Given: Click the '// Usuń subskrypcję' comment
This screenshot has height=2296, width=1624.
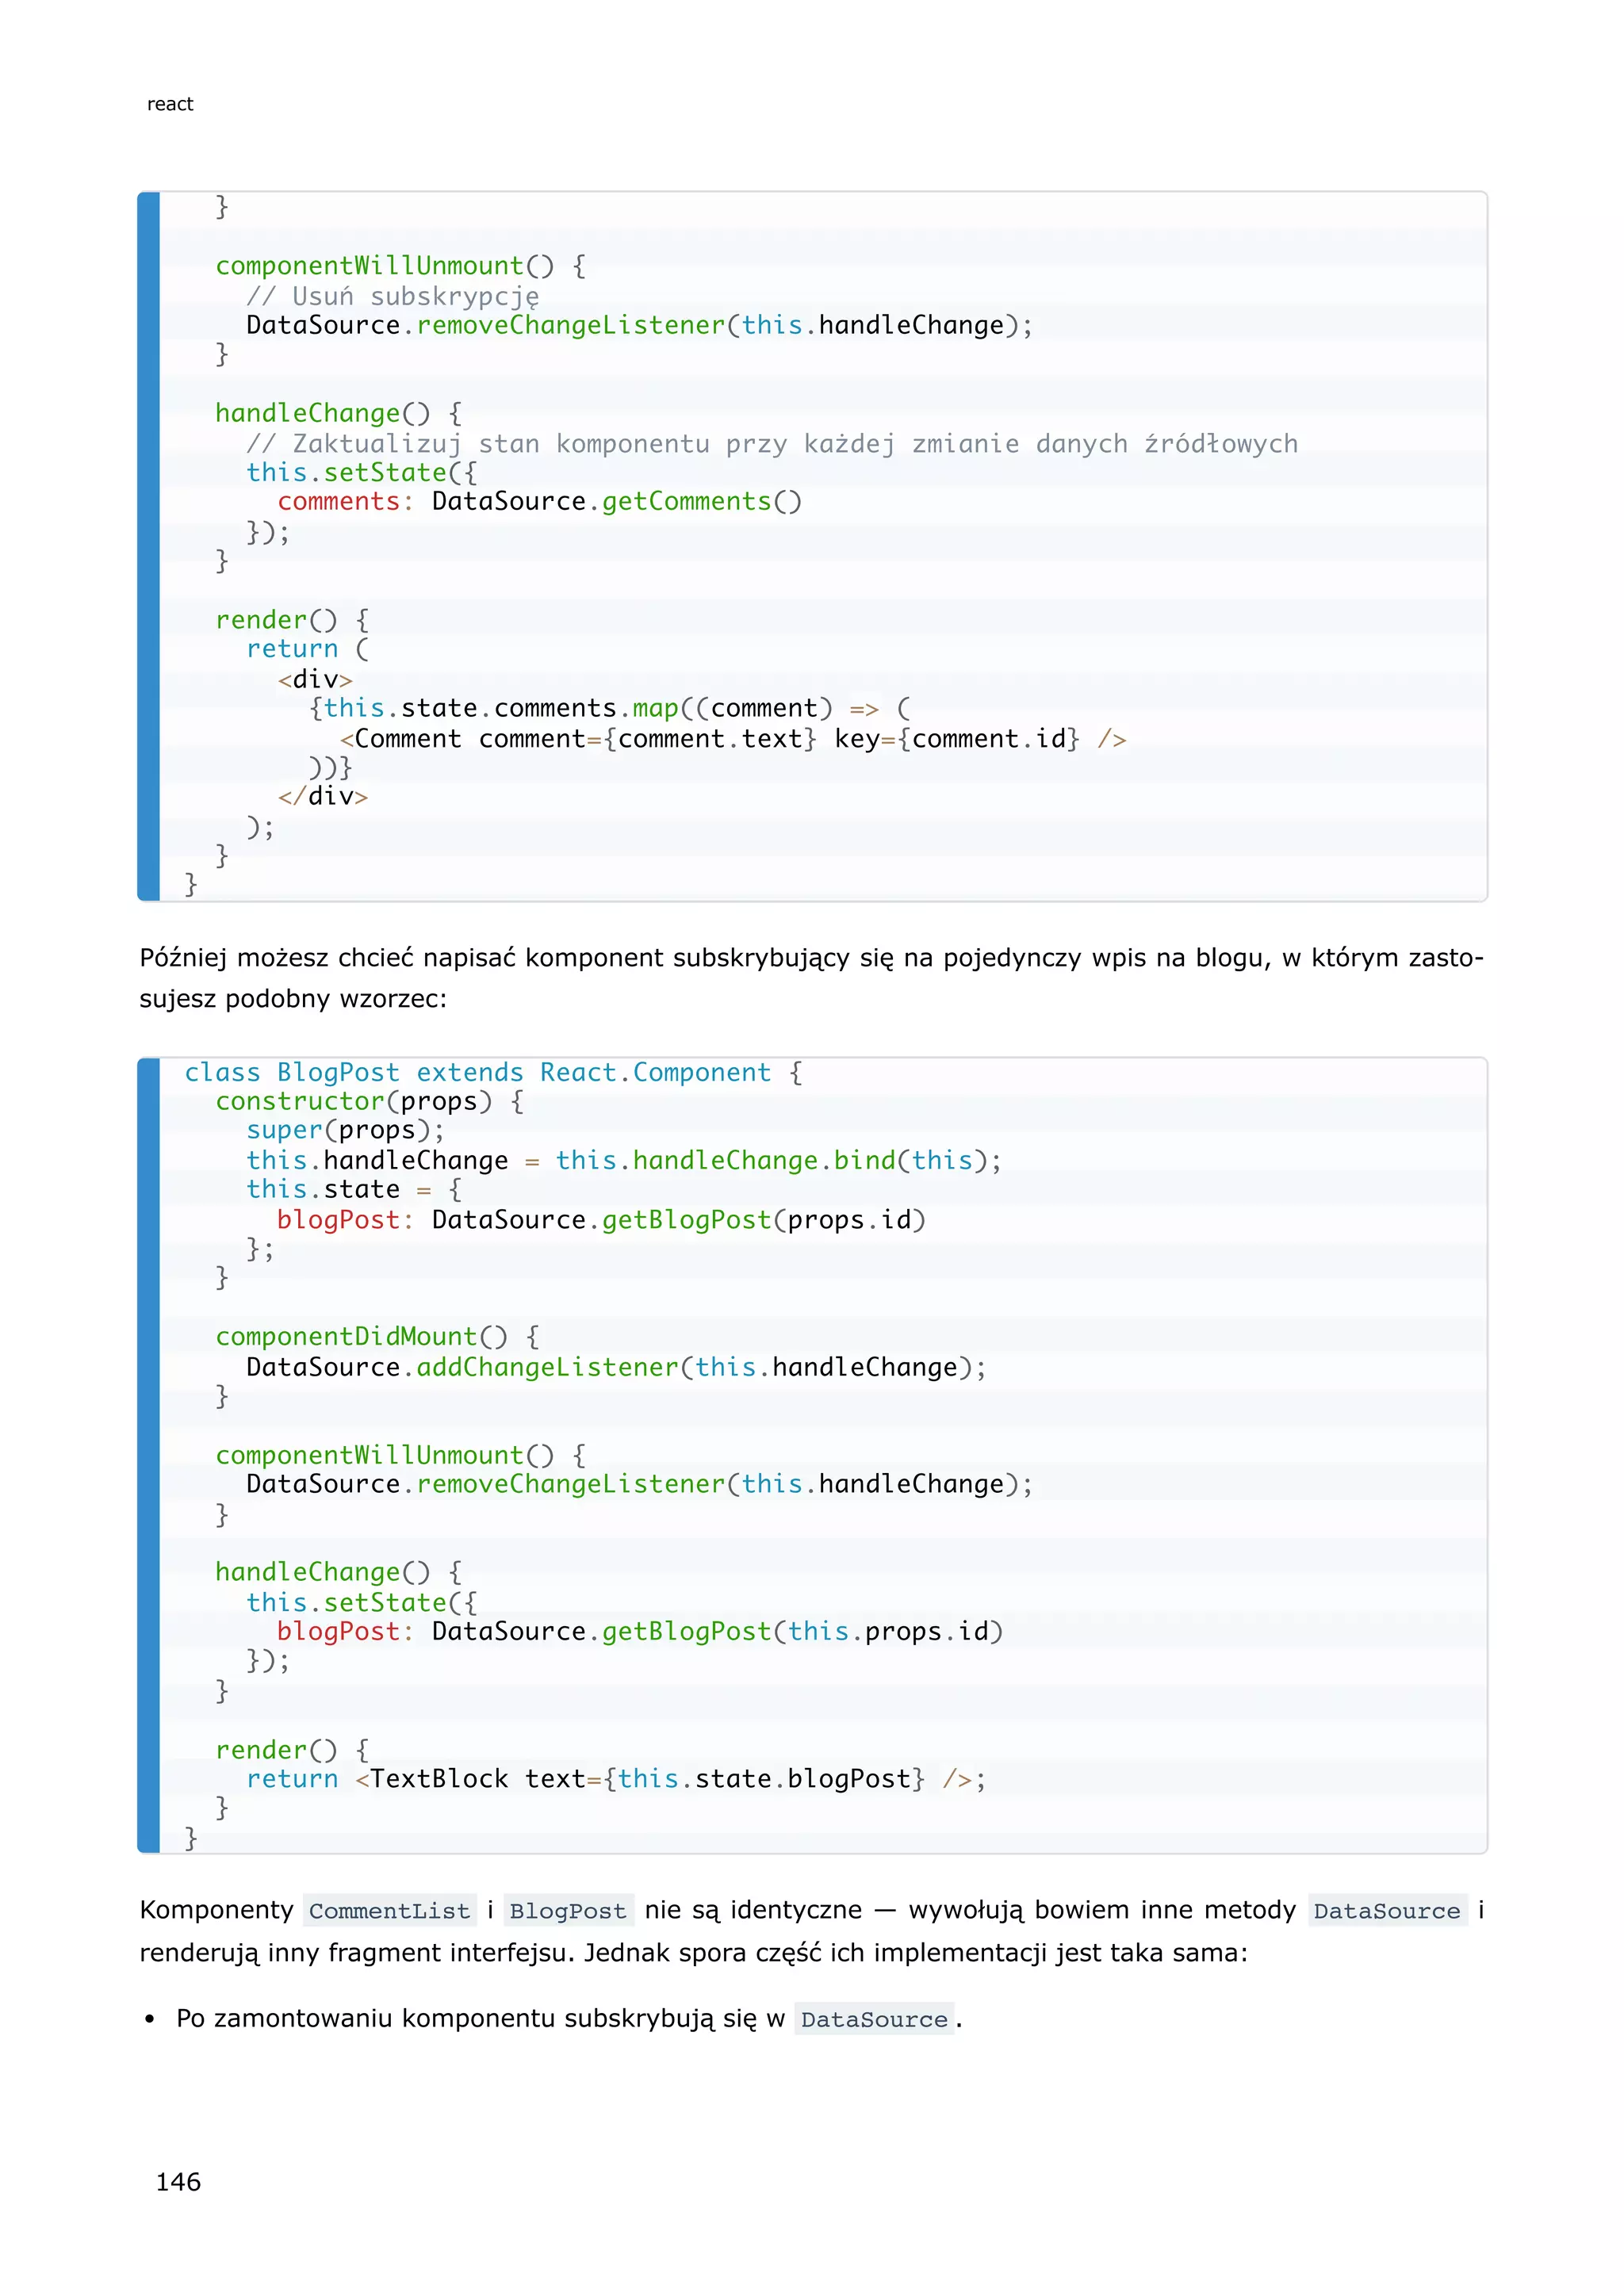Looking at the screenshot, I should [392, 296].
